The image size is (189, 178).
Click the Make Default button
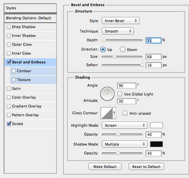[105, 167]
